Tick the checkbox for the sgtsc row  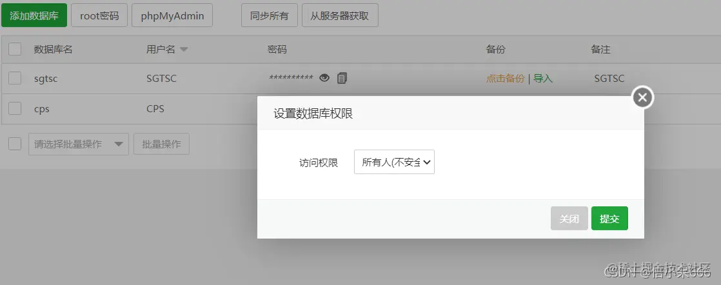(15, 78)
